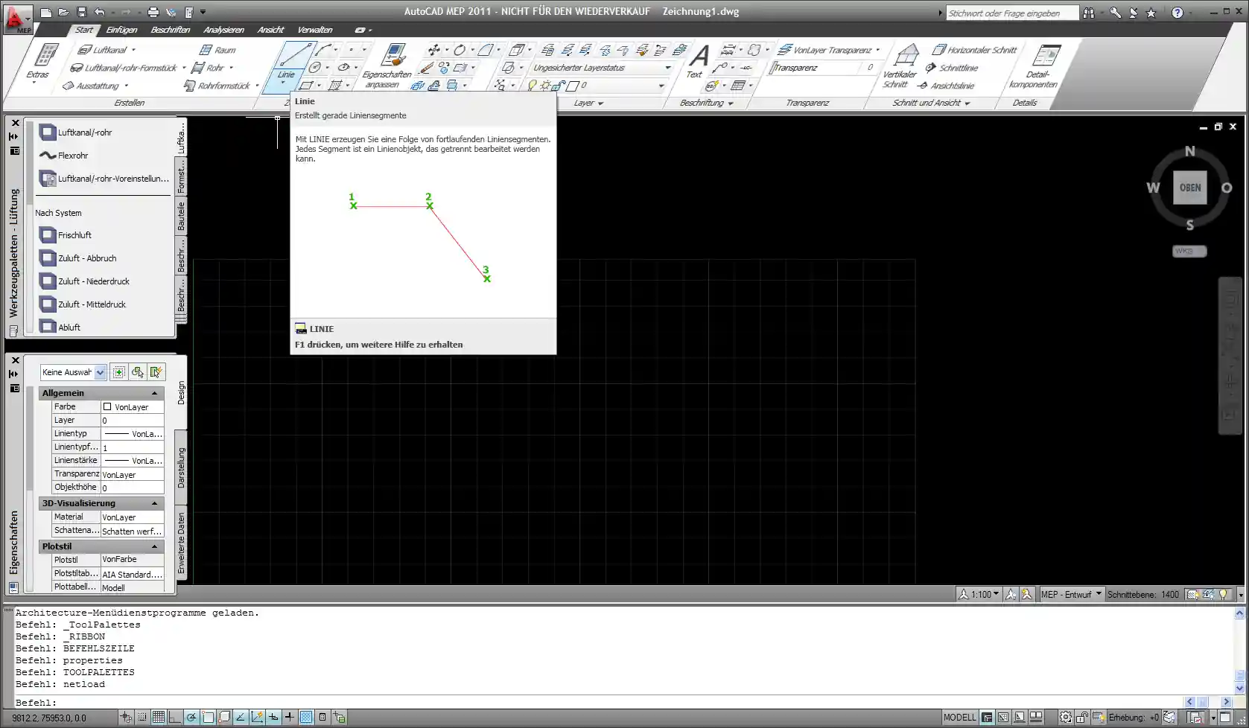Click inside the Befehl command line field
Screen dimensions: 1249x728
tap(298, 702)
